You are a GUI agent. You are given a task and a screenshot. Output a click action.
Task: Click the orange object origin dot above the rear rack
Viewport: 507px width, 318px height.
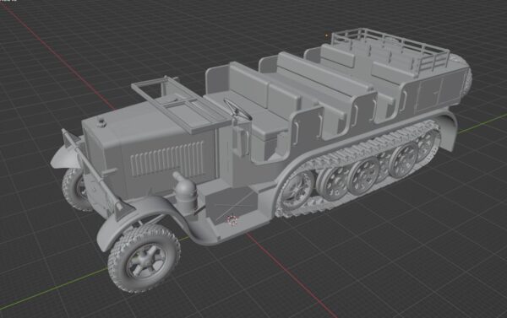(x=326, y=35)
